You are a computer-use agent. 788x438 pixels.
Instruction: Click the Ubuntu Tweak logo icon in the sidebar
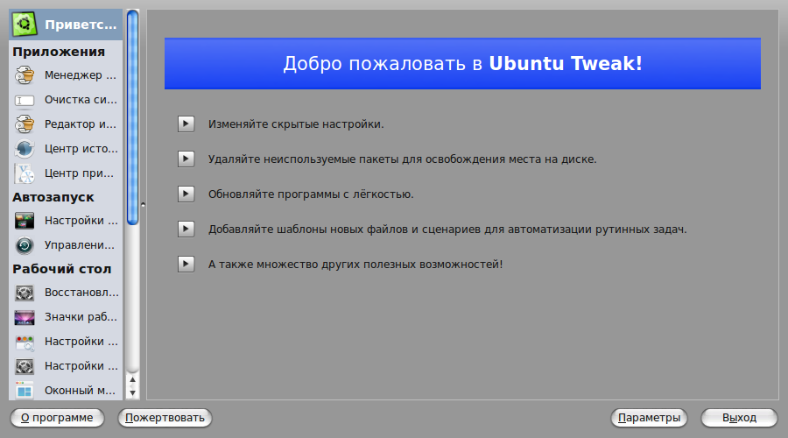pyautogui.click(x=25, y=25)
